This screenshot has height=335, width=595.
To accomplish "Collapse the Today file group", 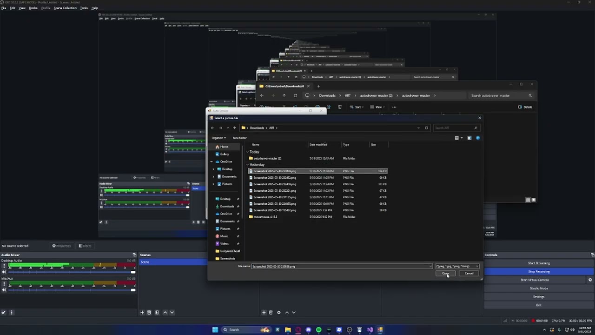I will point(248,152).
